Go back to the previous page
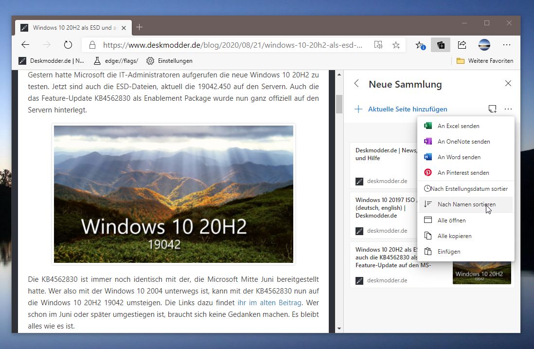The height and width of the screenshot is (349, 534). (25, 45)
